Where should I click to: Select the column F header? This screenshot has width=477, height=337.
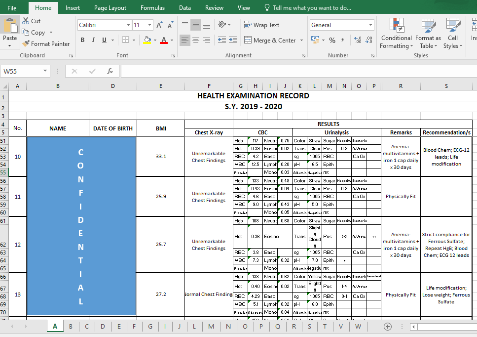coord(209,86)
